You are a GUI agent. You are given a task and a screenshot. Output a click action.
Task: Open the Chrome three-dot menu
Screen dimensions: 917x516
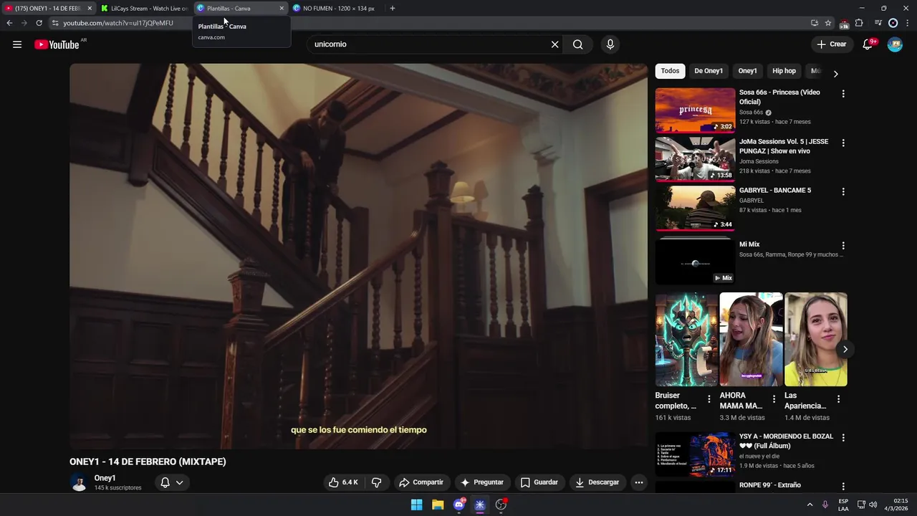click(906, 23)
